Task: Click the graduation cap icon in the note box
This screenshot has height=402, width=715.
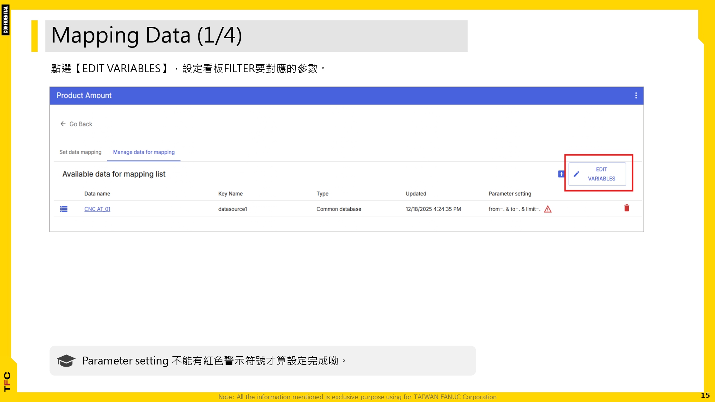Action: click(66, 361)
